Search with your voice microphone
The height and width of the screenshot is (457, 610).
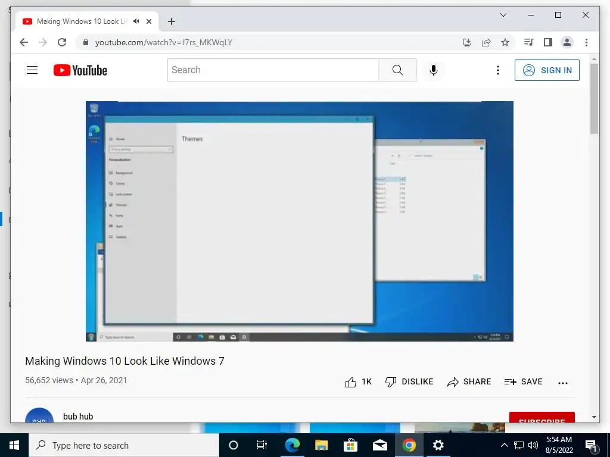[434, 70]
